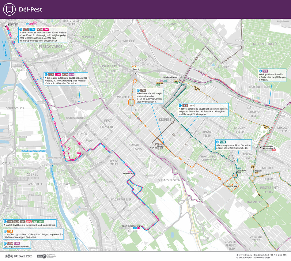Click the 'Vas Gereben utca' stop label
Viewport: 291px width, 261px height.
click(157, 148)
